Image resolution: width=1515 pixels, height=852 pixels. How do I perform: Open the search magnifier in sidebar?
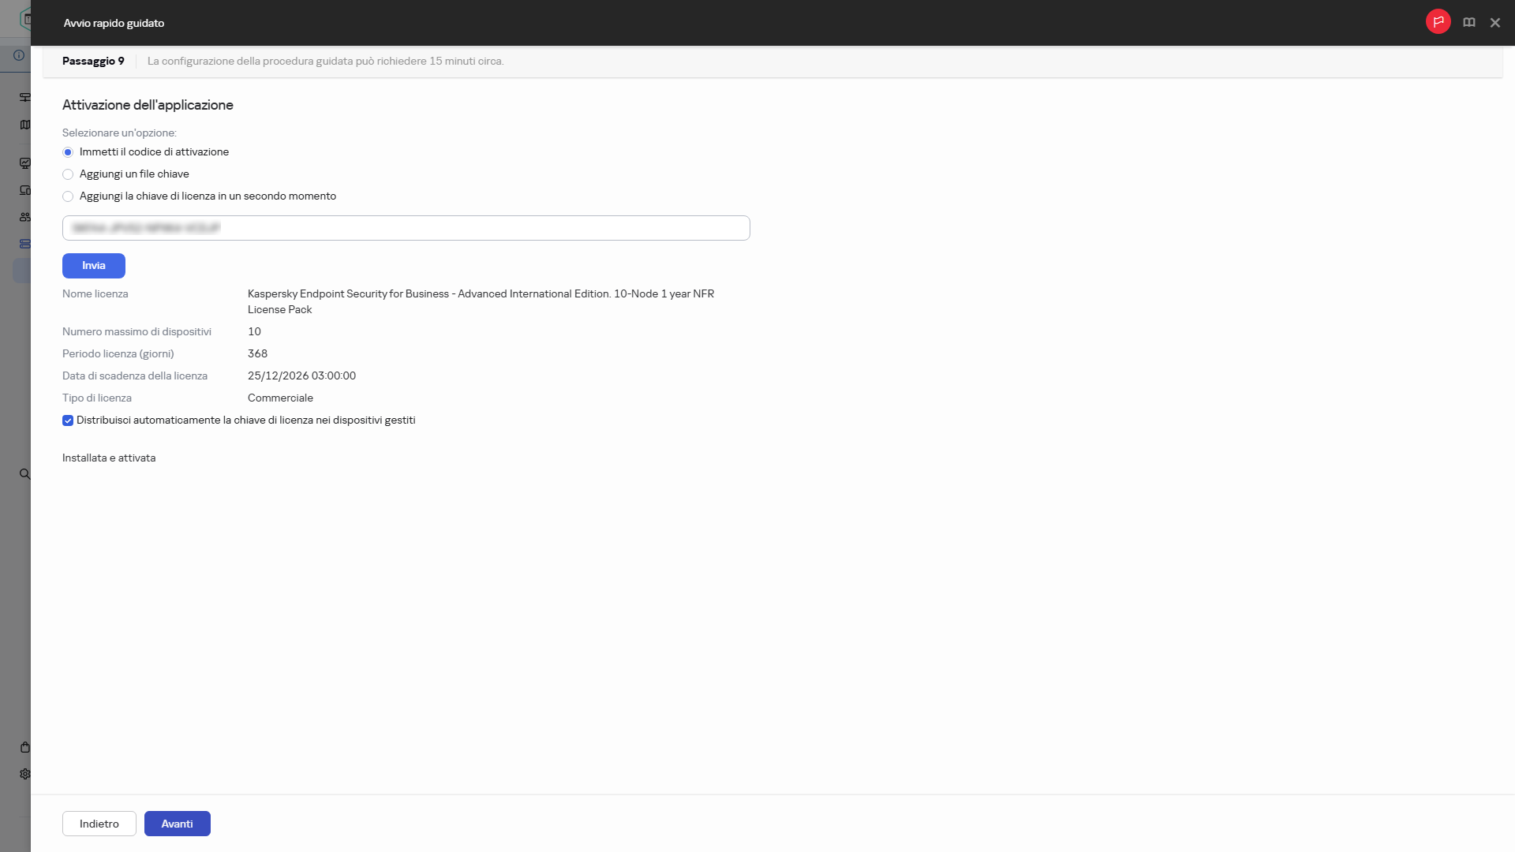pos(24,474)
